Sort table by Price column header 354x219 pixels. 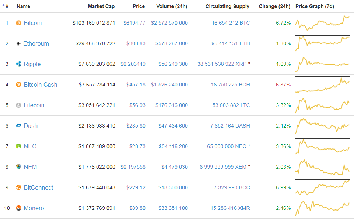point(139,6)
